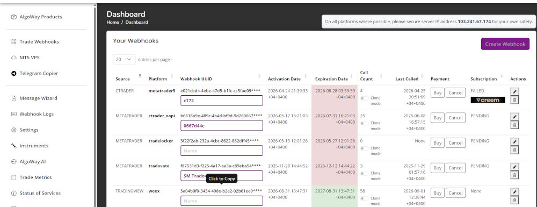This screenshot has width=537, height=207.
Task: Click the Create Webhook button
Action: [x=505, y=44]
